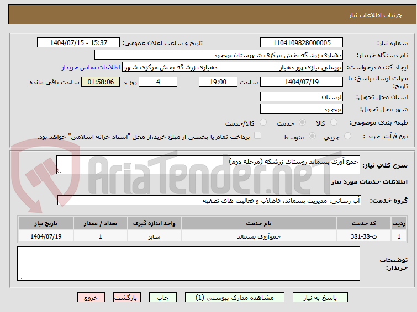Image resolution: width=417 pixels, height=312 pixels.
Task: Click the ساعت باقی مانده label
Action: pos(54,82)
